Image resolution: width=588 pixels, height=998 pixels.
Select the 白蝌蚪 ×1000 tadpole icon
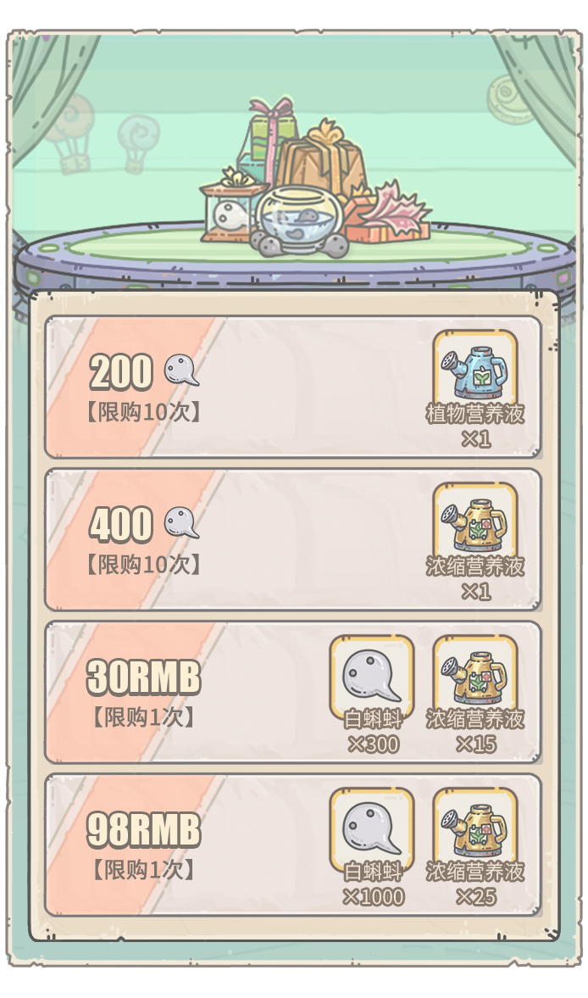[372, 828]
